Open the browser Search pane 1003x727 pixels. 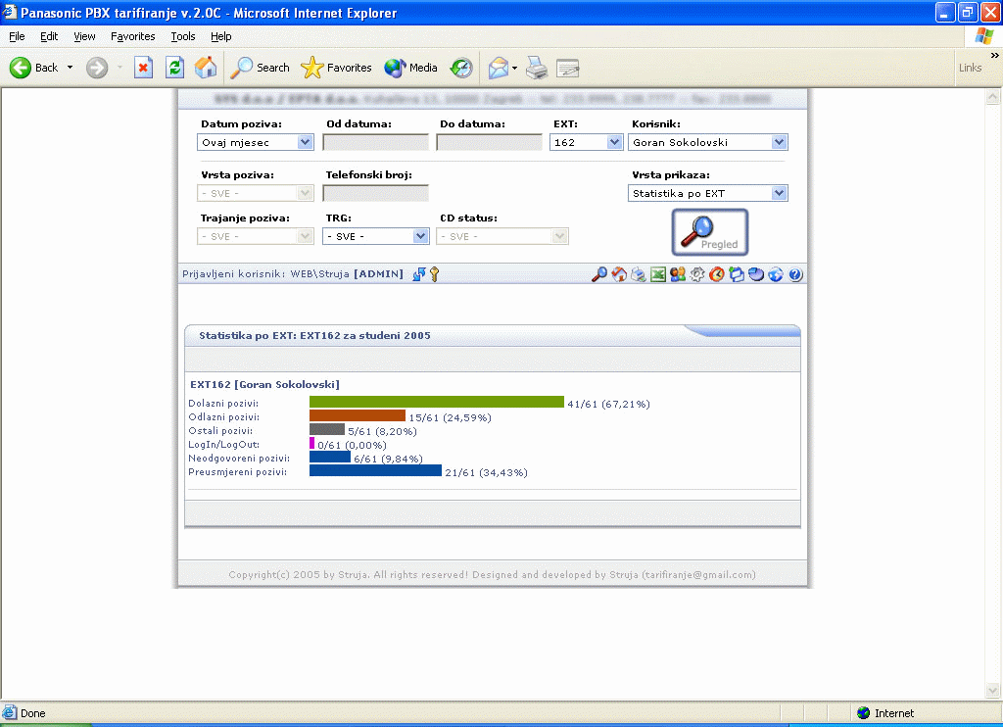(260, 68)
